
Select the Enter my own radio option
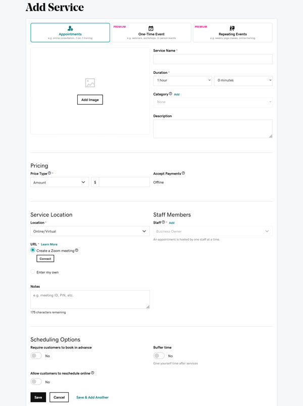pyautogui.click(x=33, y=272)
